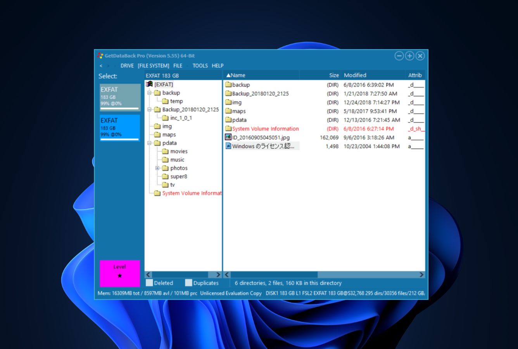Click "6 directories, 2 files, 160 KB" summary text
The width and height of the screenshot is (518, 349).
pyautogui.click(x=268, y=283)
